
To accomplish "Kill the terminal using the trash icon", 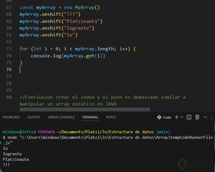I will [x=197, y=117].
